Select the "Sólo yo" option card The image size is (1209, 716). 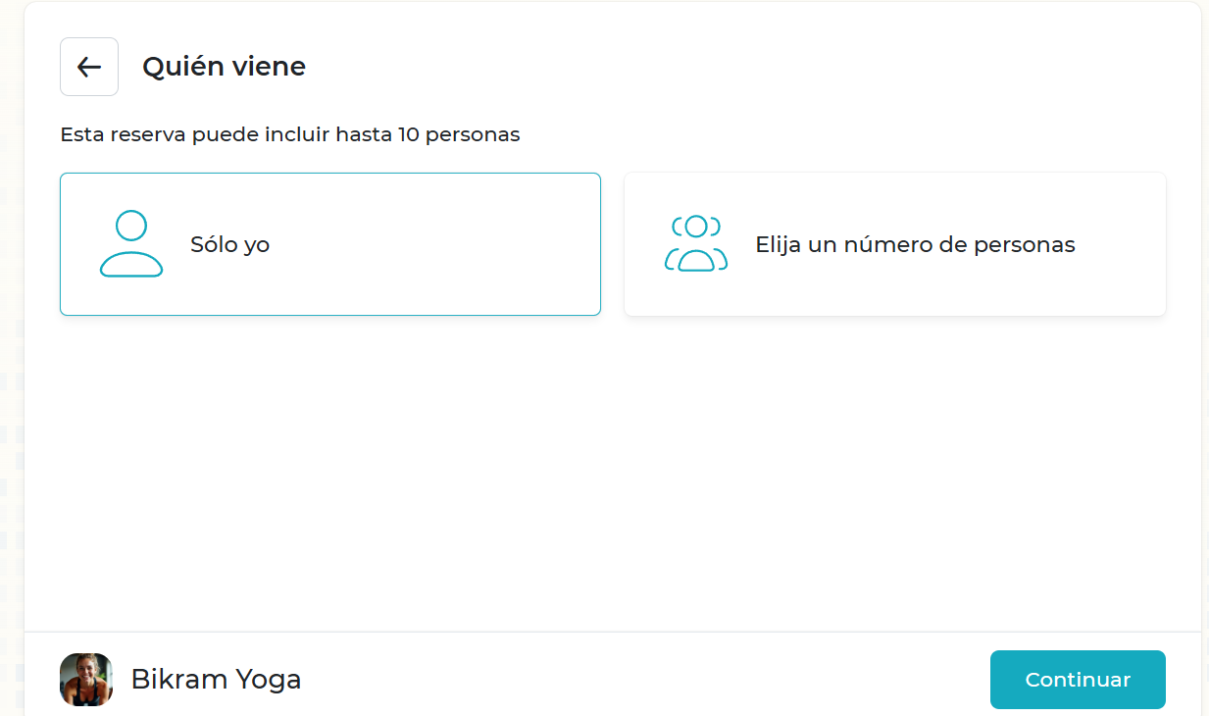coord(329,244)
